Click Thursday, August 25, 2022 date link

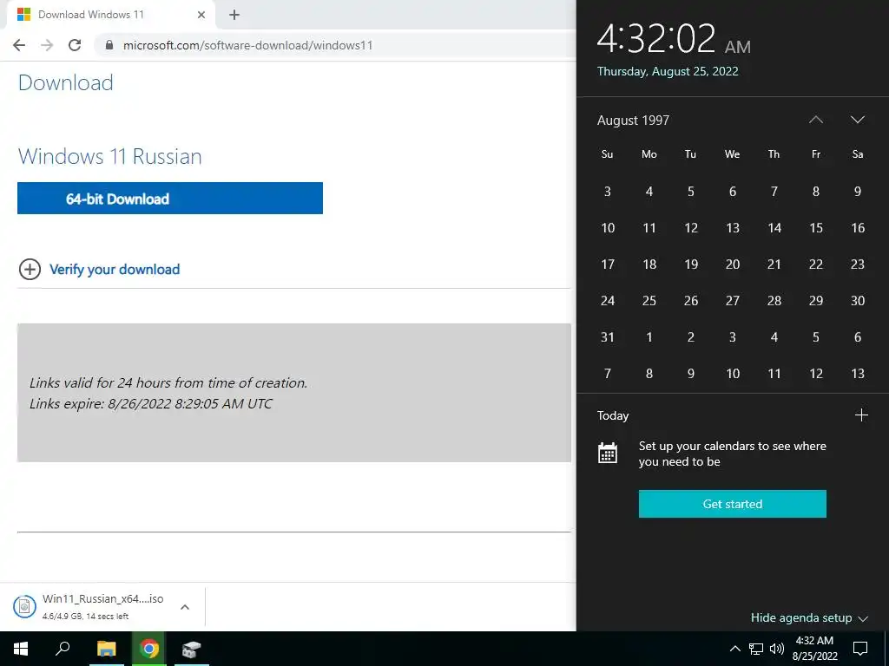(x=668, y=71)
